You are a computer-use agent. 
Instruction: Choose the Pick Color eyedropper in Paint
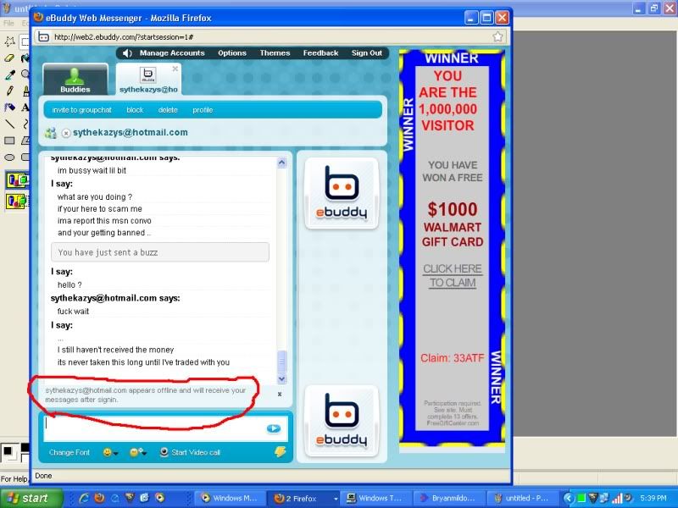click(9, 75)
